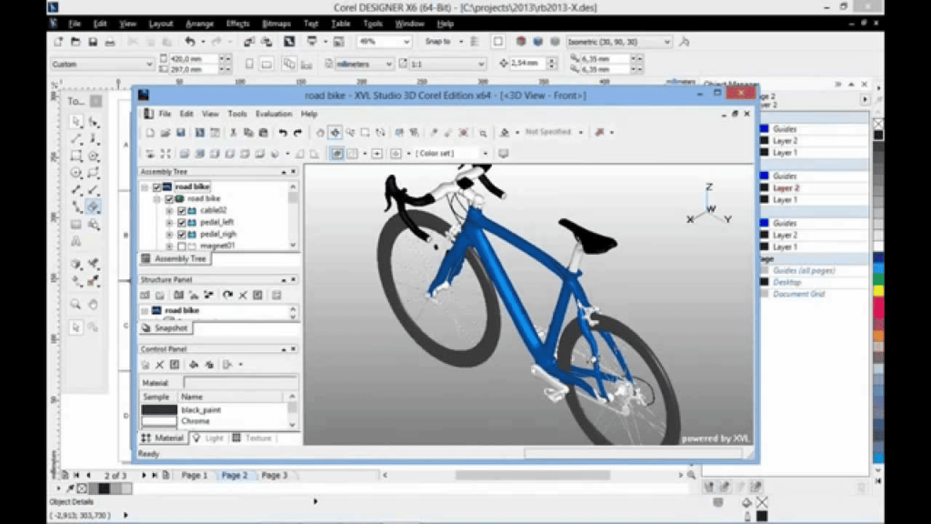Open the Isometric (30, 90, 30) projection dropdown
This screenshot has height=524, width=931.
[666, 41]
